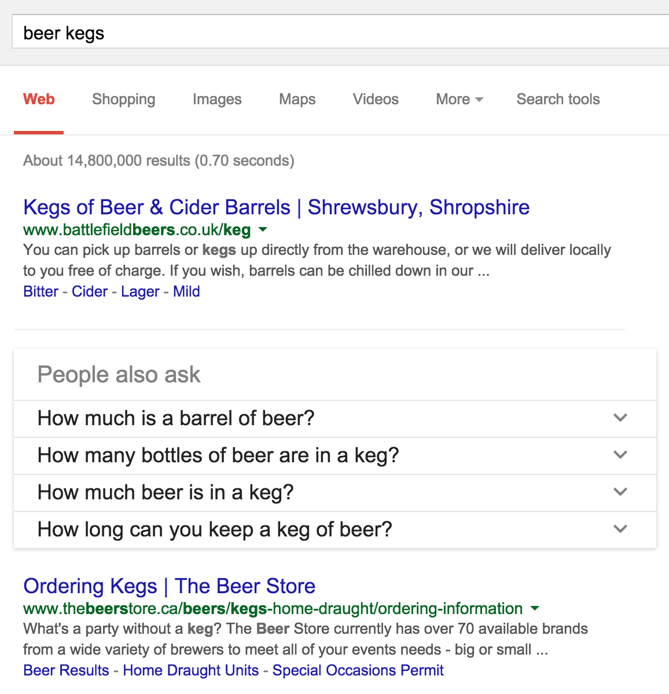Follow the Cider sitelink
Screen dimensions: 669x694
(90, 291)
